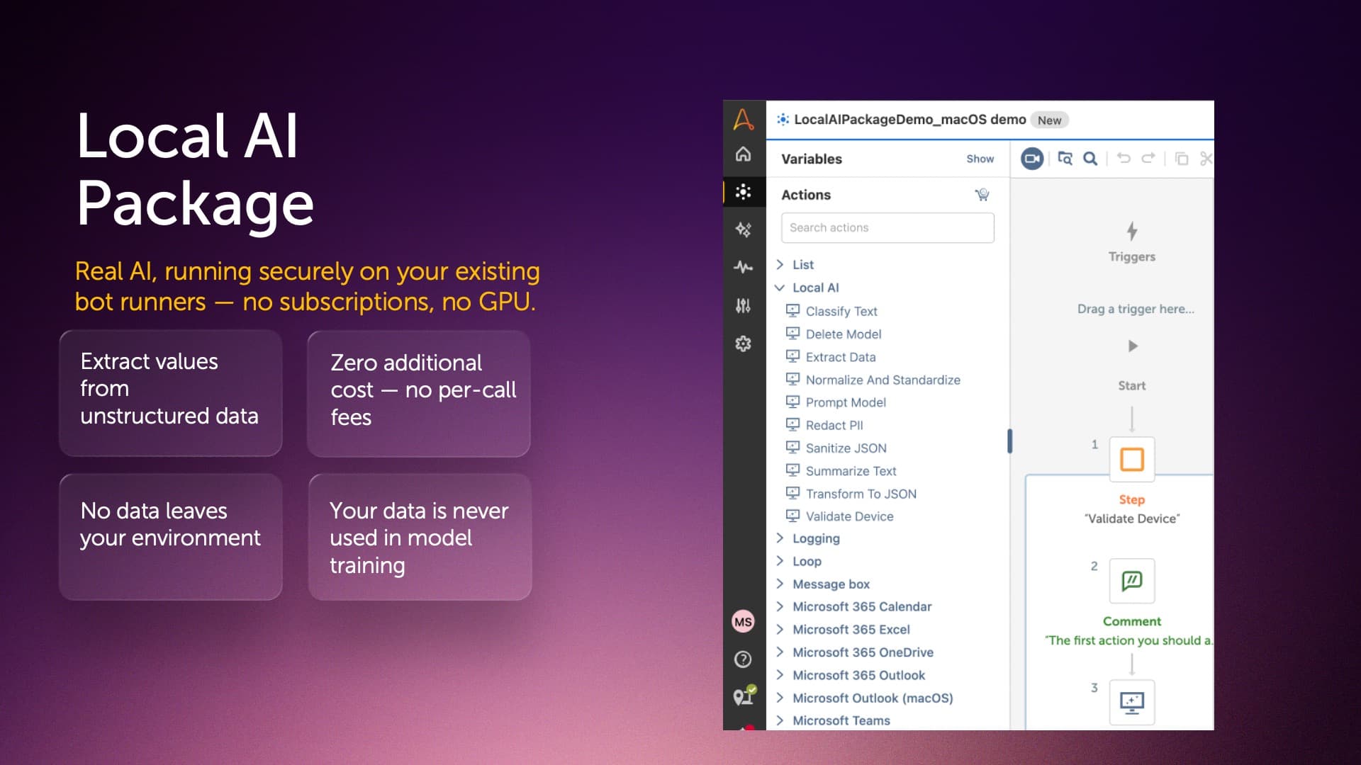Click Show link in Variables panel
The width and height of the screenshot is (1361, 765).
click(x=980, y=159)
